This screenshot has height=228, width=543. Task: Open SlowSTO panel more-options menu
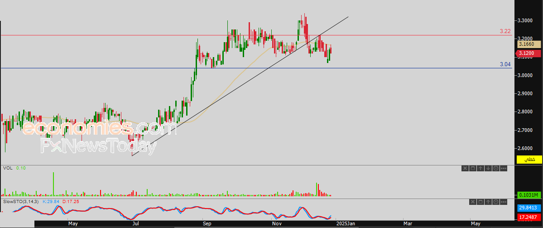(x=504, y=202)
